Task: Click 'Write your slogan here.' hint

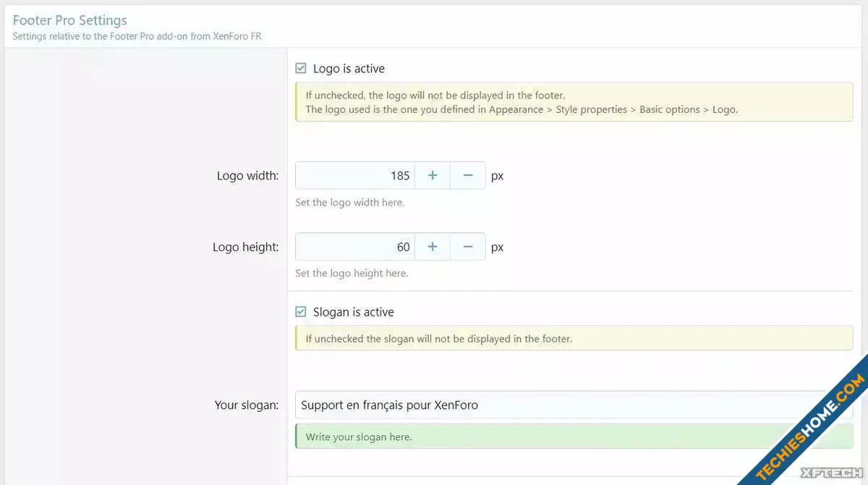Action: click(359, 437)
